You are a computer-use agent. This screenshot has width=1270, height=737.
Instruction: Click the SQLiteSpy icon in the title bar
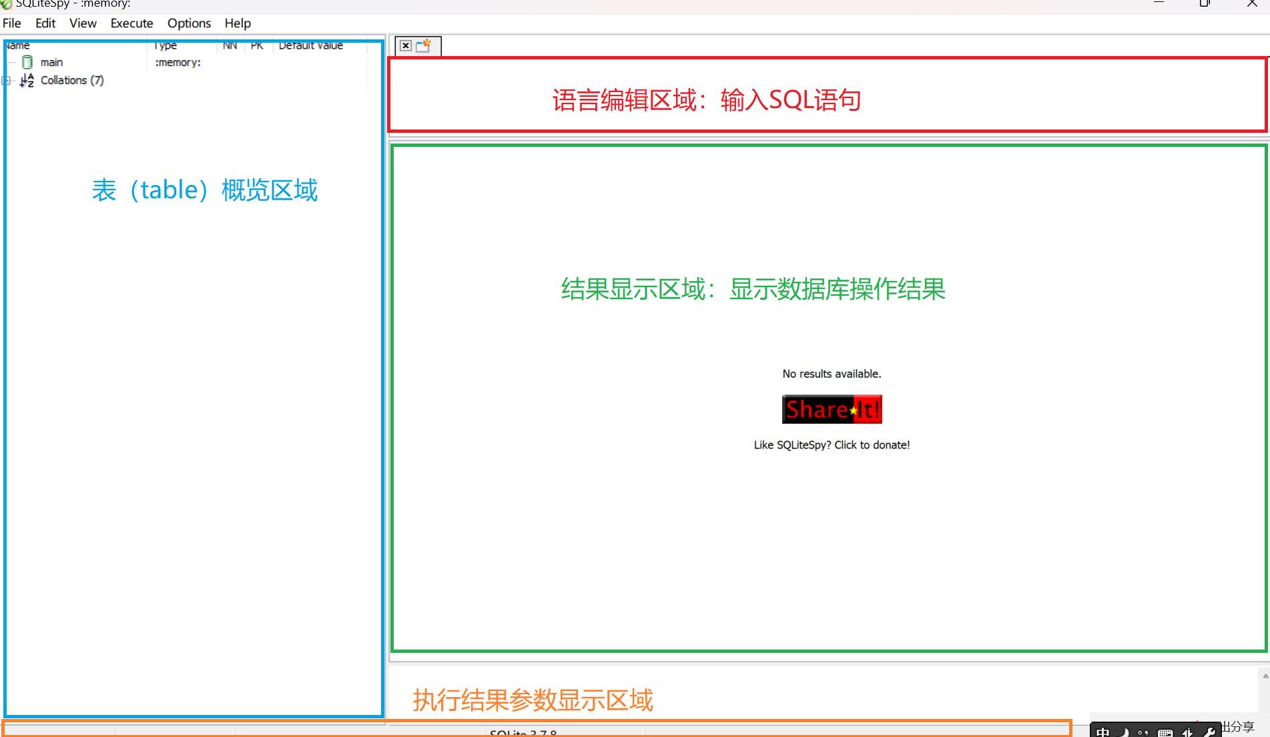[6, 4]
